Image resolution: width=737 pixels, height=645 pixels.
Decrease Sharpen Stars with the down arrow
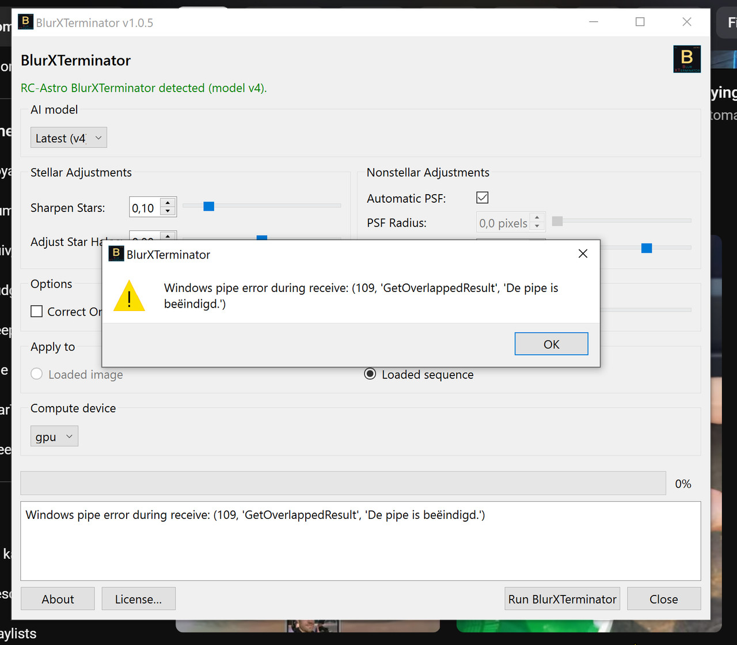(x=168, y=211)
